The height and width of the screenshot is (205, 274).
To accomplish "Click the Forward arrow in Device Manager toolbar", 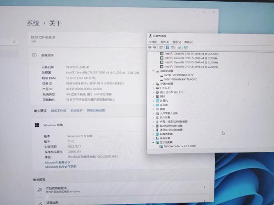I will (x=154, y=47).
